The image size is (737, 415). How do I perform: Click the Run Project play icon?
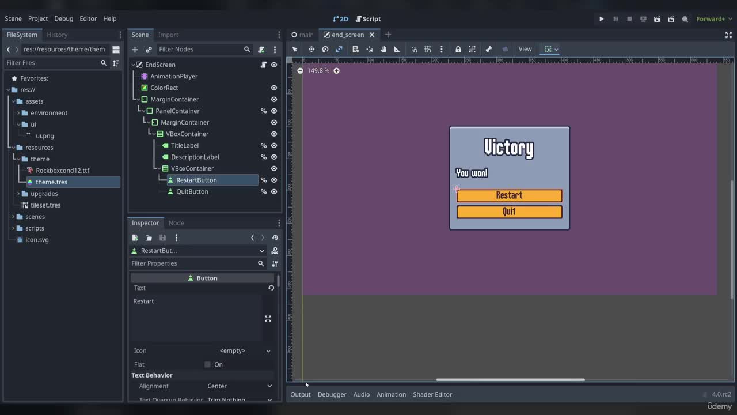(x=601, y=19)
